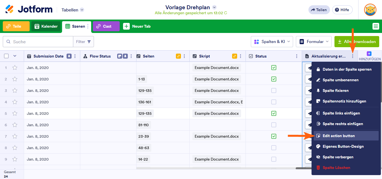
Task: Click the profile avatar in the top corner
Action: pos(370,9)
